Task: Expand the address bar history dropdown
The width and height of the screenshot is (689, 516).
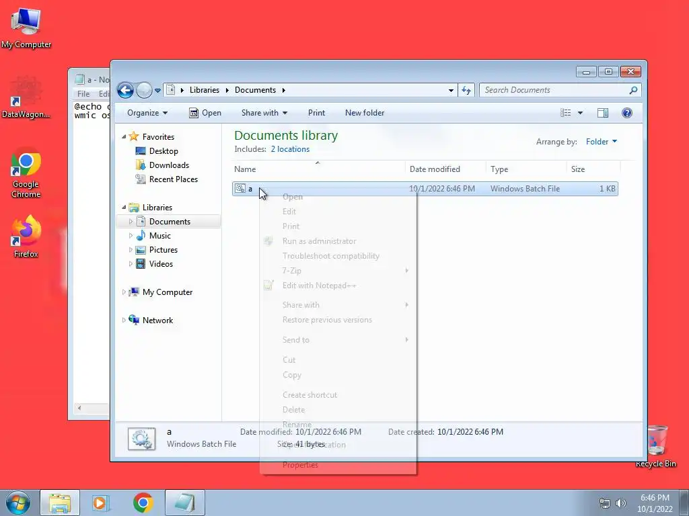Action: click(x=451, y=91)
